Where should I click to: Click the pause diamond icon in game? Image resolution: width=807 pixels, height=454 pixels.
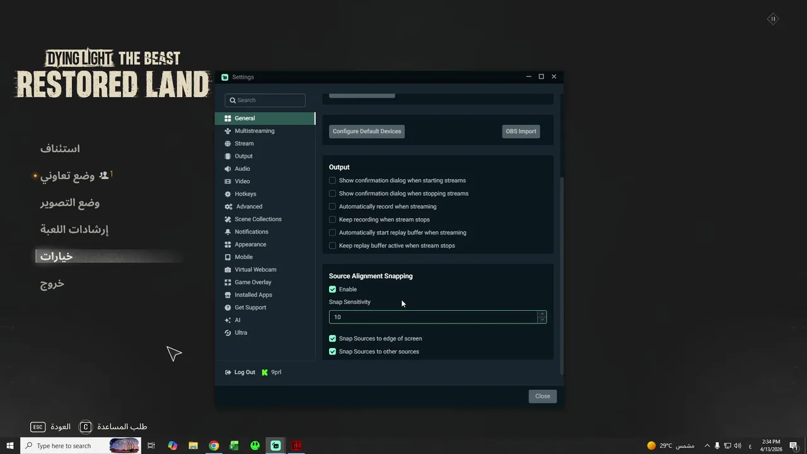tap(773, 19)
